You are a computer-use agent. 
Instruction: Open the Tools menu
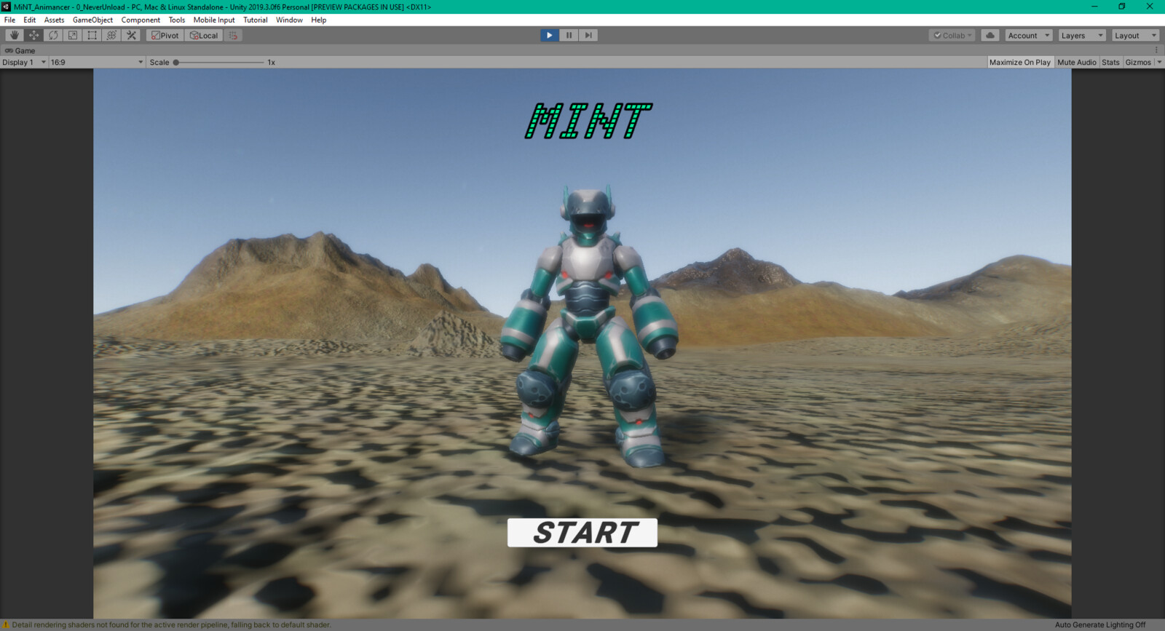click(x=177, y=20)
